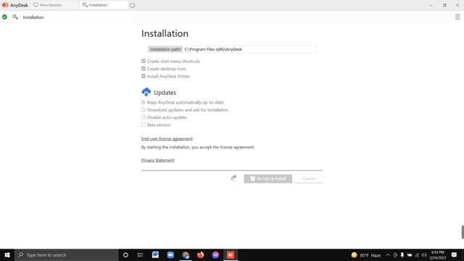This screenshot has height=261, width=464.
Task: Open the weather widget showing 85°F Haze
Action: point(366,255)
